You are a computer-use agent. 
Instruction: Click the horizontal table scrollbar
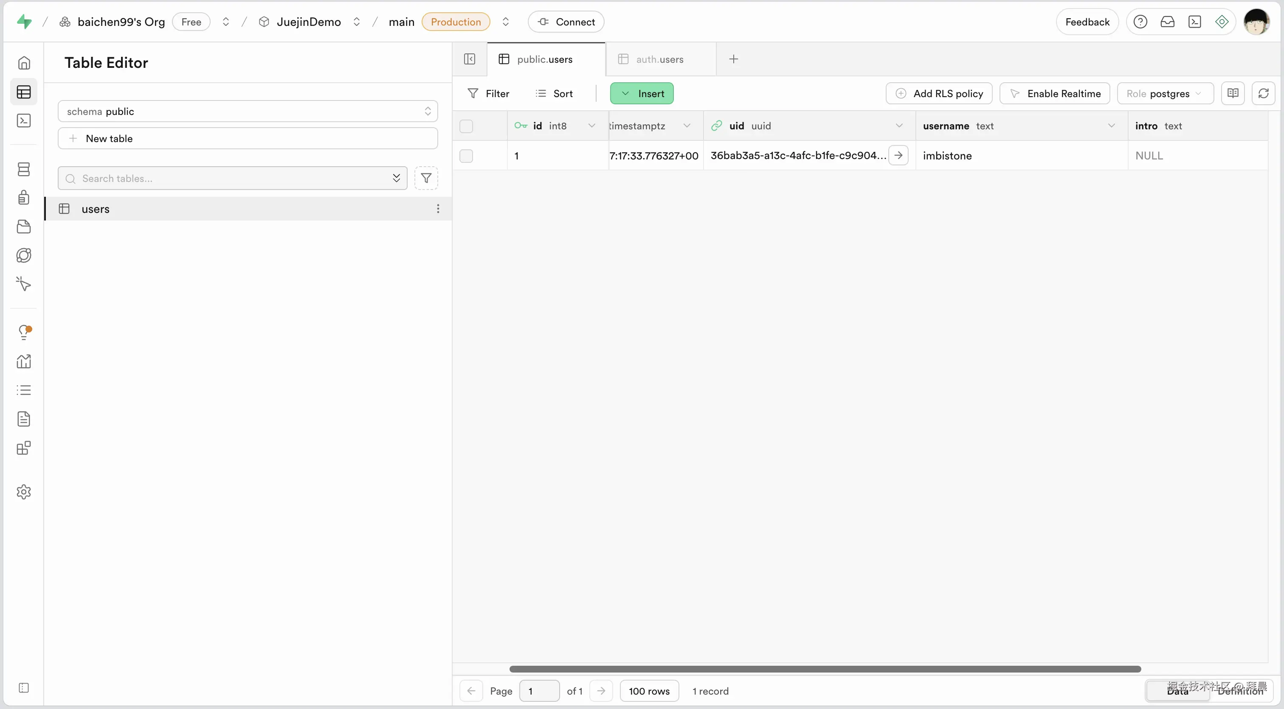click(x=825, y=669)
